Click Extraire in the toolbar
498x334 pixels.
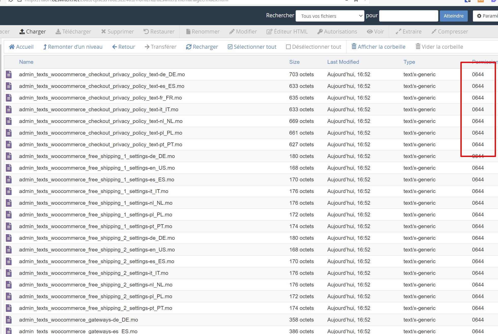[409, 31]
